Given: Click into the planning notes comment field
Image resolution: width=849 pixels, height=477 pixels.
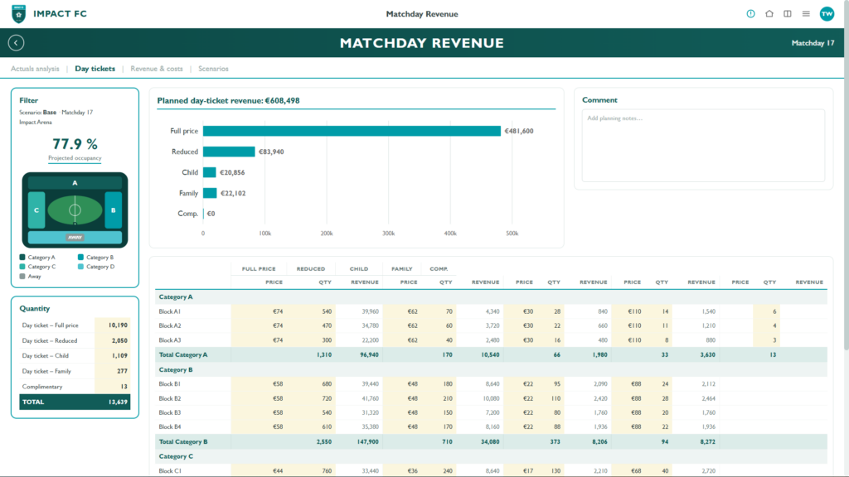Looking at the screenshot, I should [x=703, y=146].
